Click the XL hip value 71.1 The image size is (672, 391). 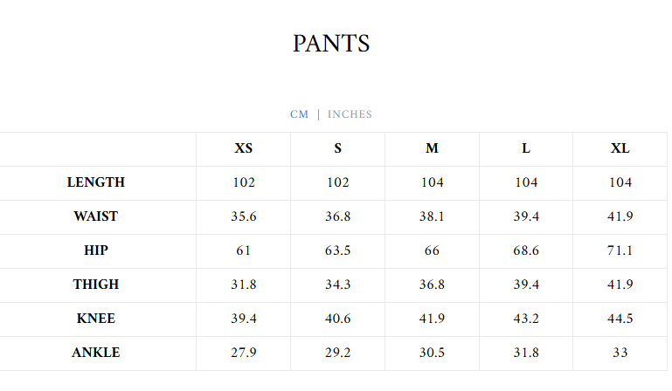click(620, 250)
